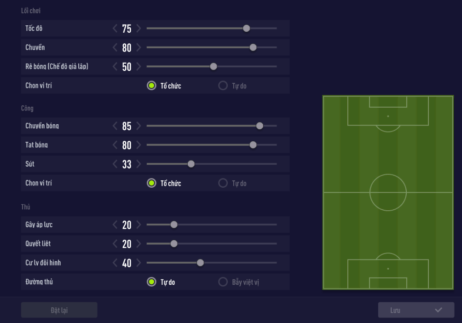Click the Đặt lại reset button
462x323 pixels.
click(x=59, y=310)
